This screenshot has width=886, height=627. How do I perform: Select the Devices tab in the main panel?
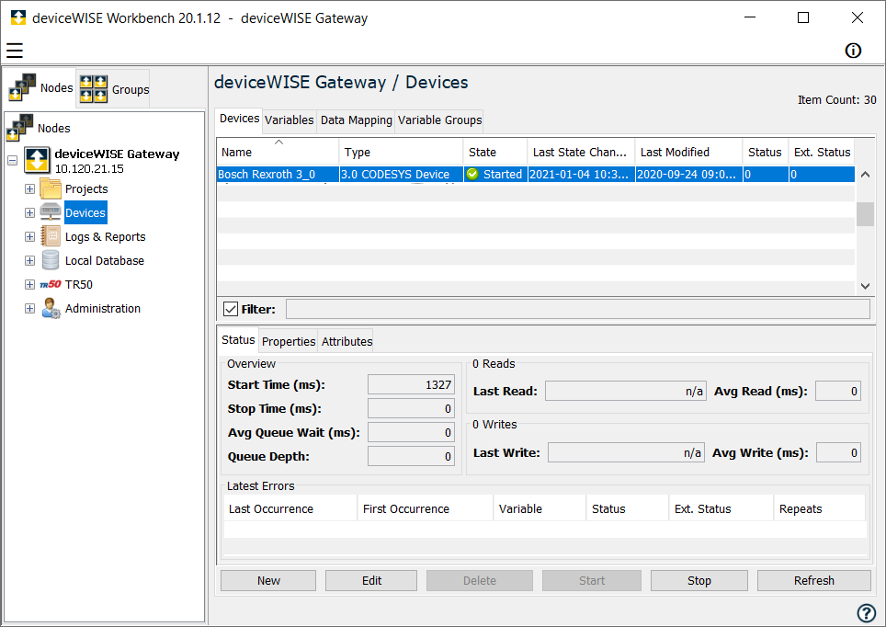[x=239, y=119]
